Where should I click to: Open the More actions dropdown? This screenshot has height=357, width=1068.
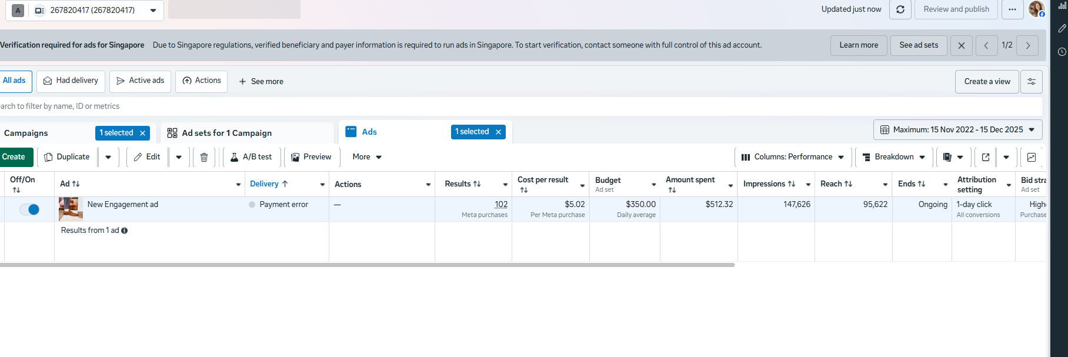[367, 157]
